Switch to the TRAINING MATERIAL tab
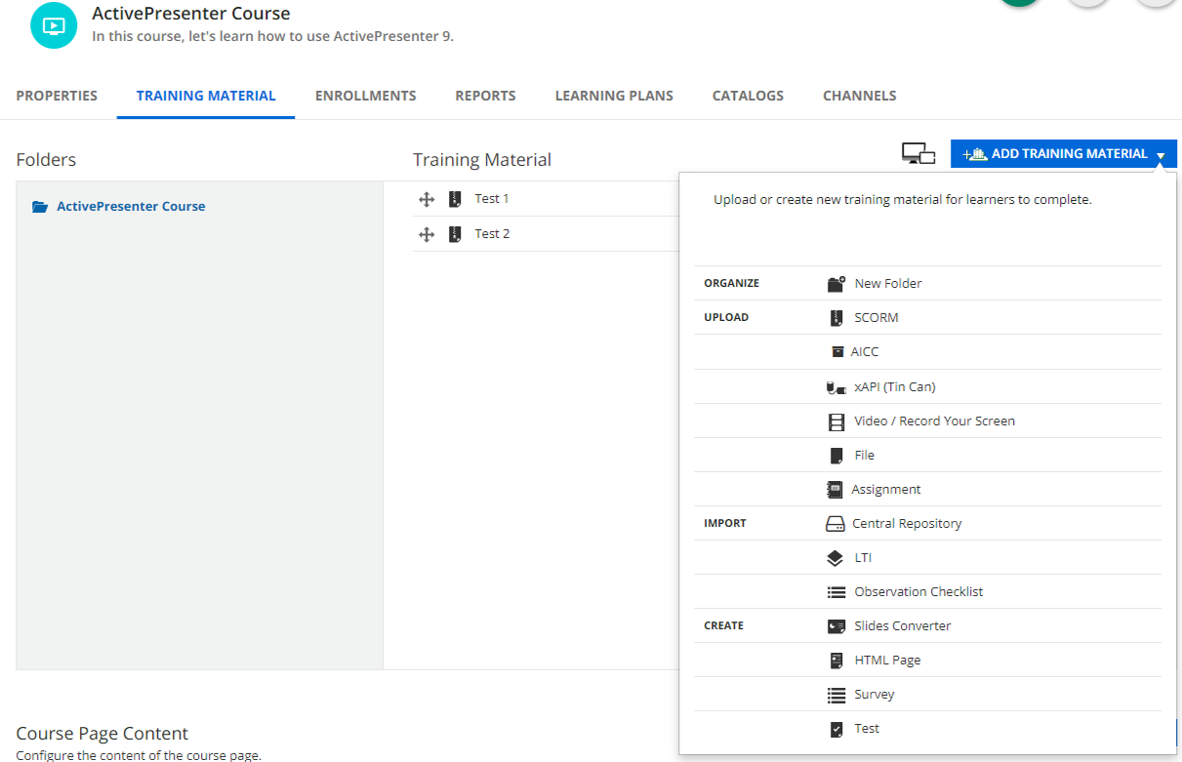This screenshot has height=762, width=1182. tap(206, 96)
